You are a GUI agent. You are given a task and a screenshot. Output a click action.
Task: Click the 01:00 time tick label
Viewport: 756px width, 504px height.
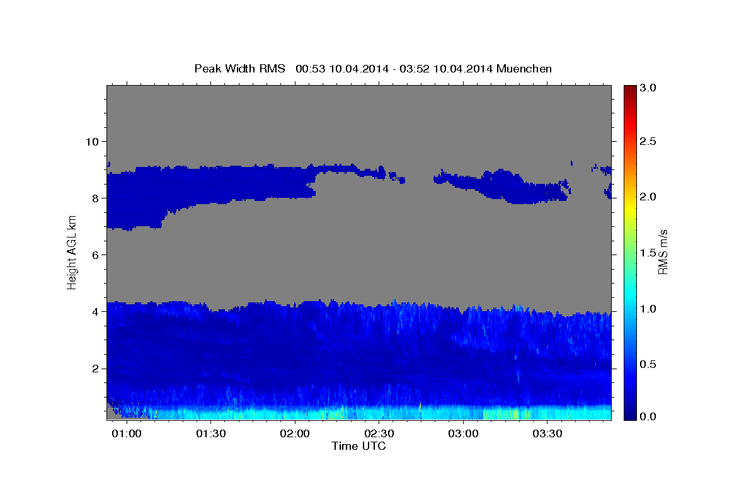tap(127, 435)
